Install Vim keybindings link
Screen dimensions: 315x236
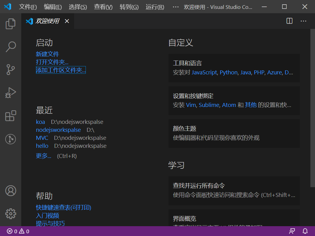(191, 105)
